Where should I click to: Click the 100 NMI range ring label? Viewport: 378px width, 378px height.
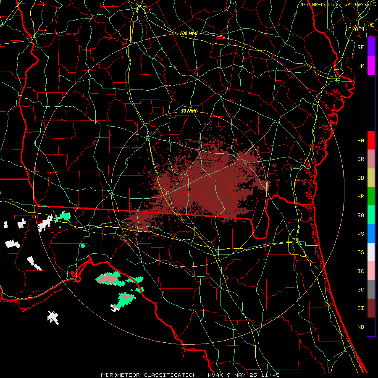[189, 33]
